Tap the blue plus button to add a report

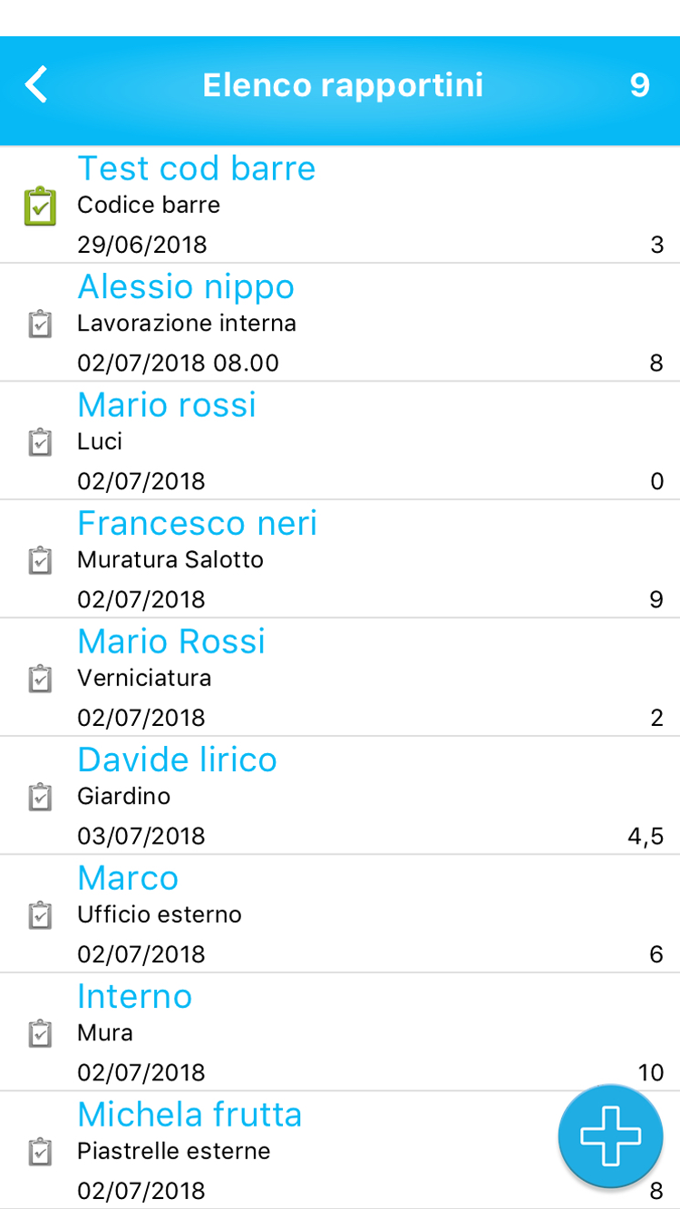click(x=610, y=1136)
